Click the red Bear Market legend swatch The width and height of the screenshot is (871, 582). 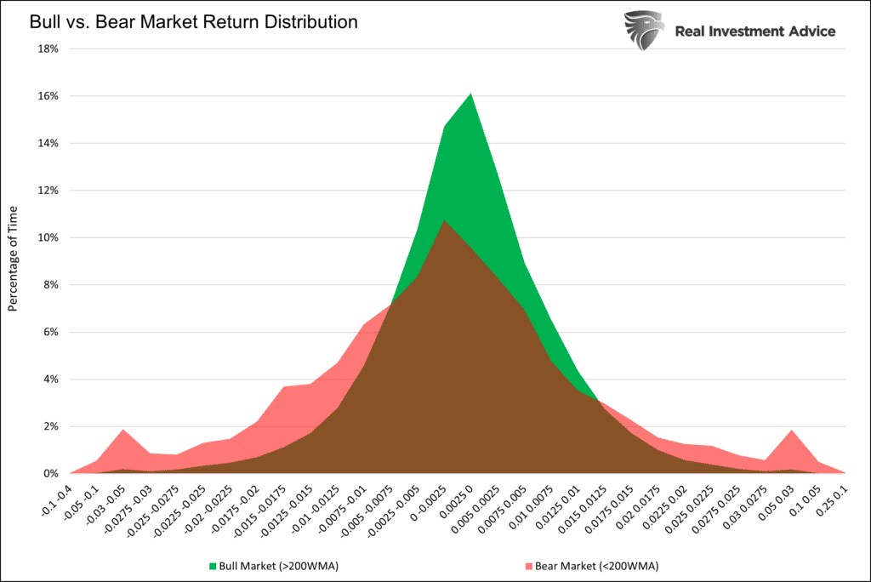pyautogui.click(x=529, y=567)
